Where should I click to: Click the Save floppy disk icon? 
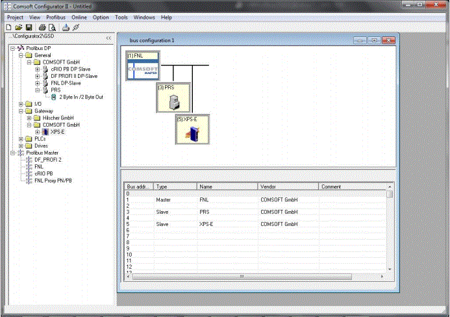(x=29, y=27)
